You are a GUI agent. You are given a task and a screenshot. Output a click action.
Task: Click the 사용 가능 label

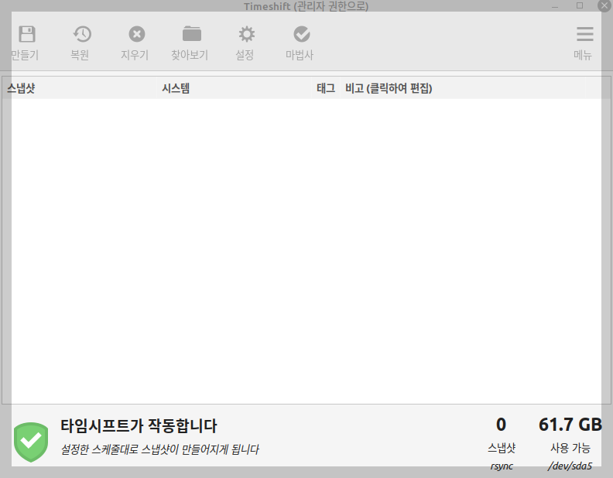pos(570,448)
